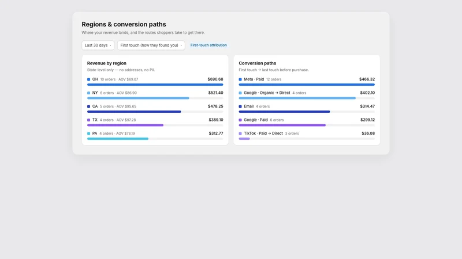Click the $402.10 path revenue value
The height and width of the screenshot is (259, 462).
click(x=367, y=93)
